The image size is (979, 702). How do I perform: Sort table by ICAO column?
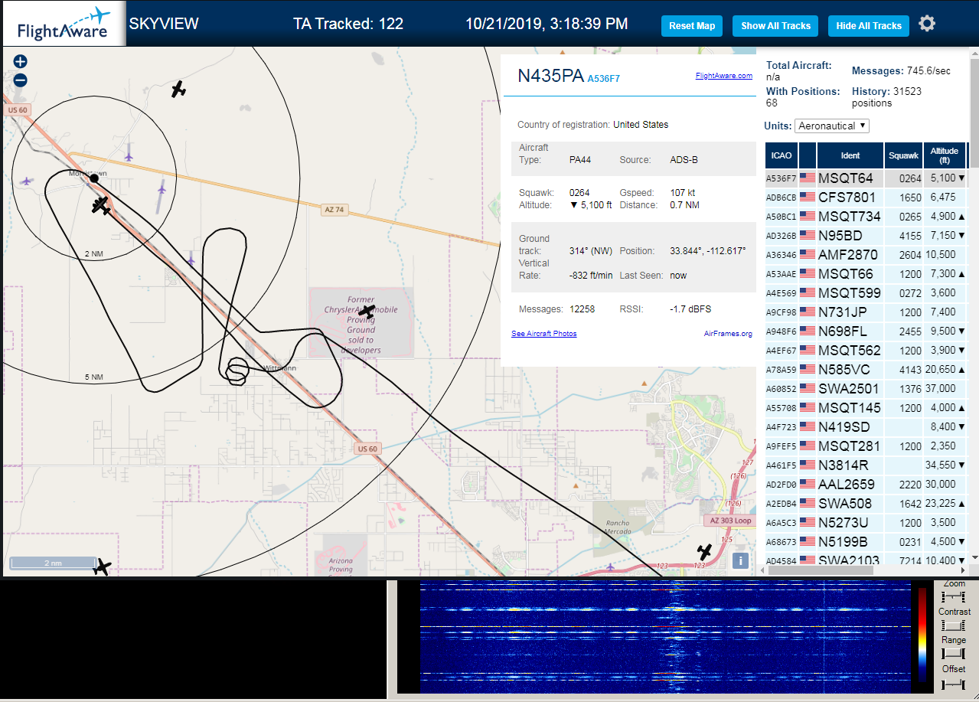click(782, 155)
